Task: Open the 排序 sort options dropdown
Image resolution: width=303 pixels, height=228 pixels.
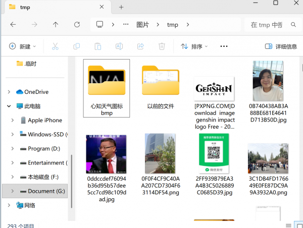Action: tap(194, 46)
